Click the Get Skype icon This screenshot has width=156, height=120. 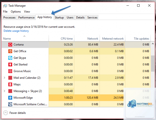[10, 58]
